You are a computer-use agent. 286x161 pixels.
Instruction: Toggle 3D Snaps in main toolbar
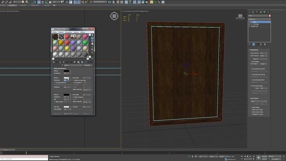75,2
